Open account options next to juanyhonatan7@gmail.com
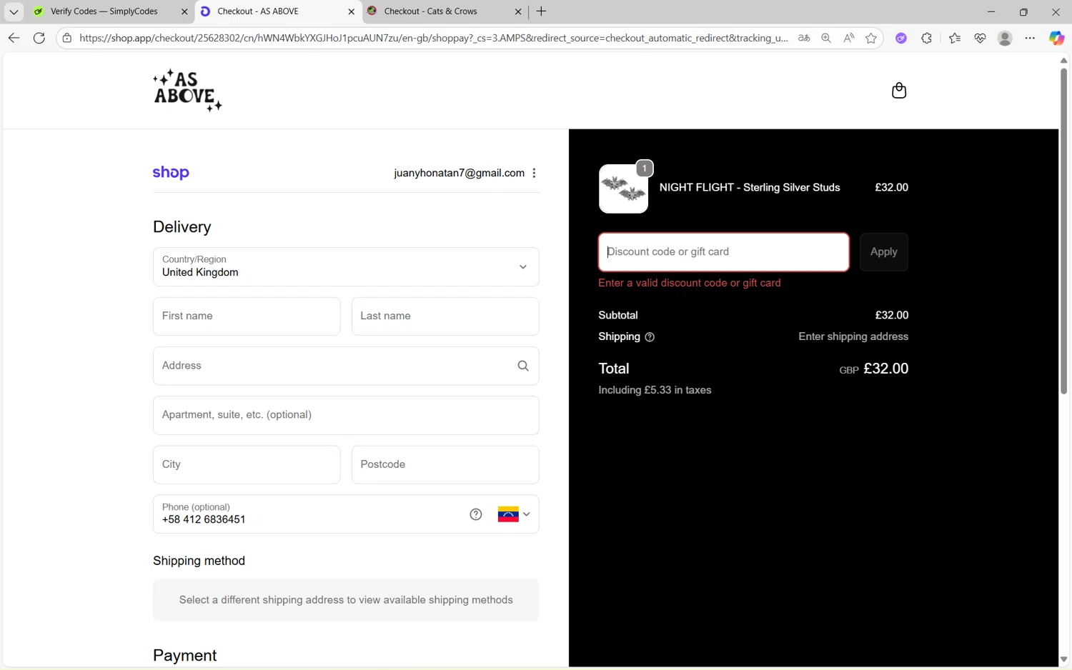 534,173
